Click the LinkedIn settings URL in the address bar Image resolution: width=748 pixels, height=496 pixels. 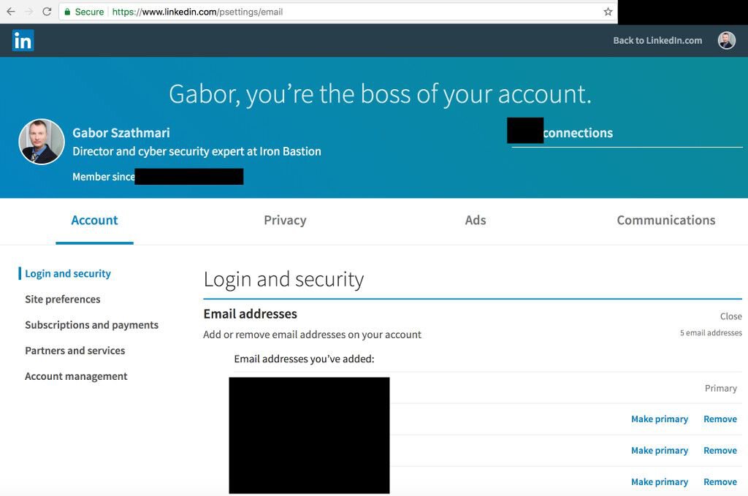[x=197, y=12]
